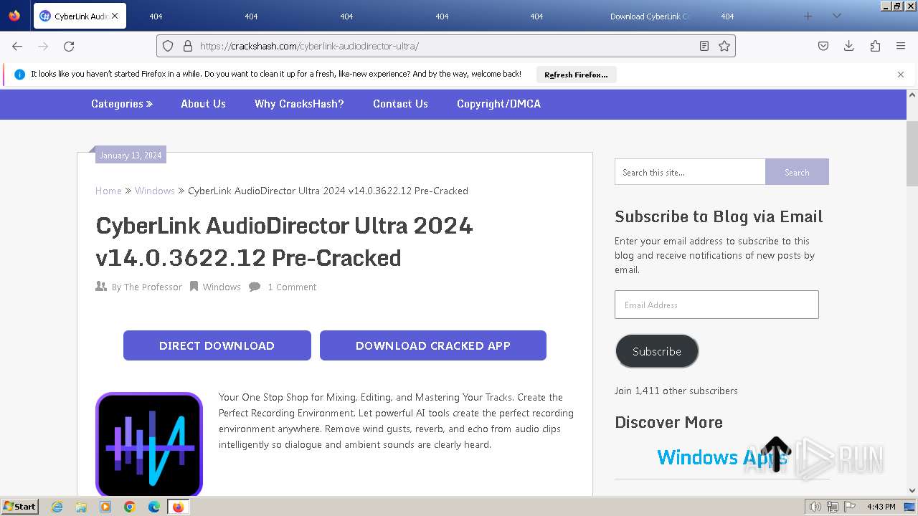
Task: Click the DIRECT DOWNLOAD button
Action: pos(217,345)
